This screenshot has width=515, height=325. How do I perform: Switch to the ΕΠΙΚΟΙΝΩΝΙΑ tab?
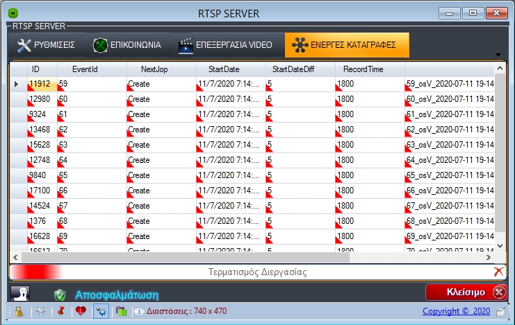click(127, 45)
